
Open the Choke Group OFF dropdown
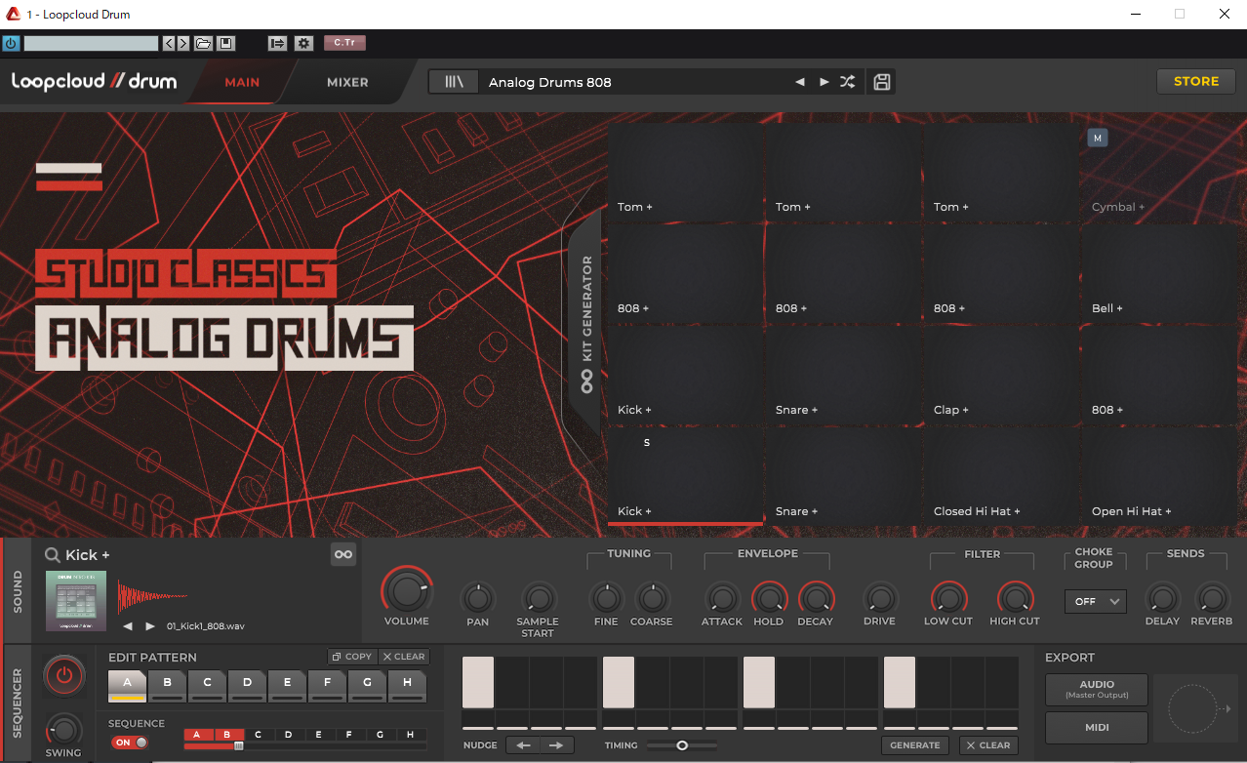[x=1096, y=602]
